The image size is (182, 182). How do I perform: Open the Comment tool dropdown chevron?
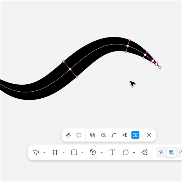tap(134, 153)
